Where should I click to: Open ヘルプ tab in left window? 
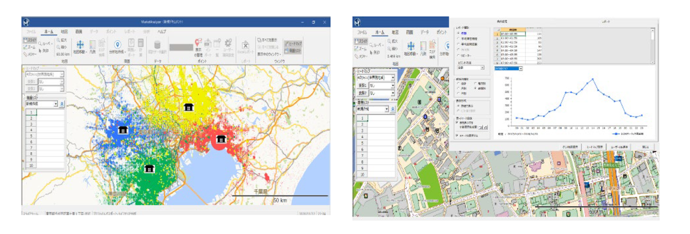point(163,31)
